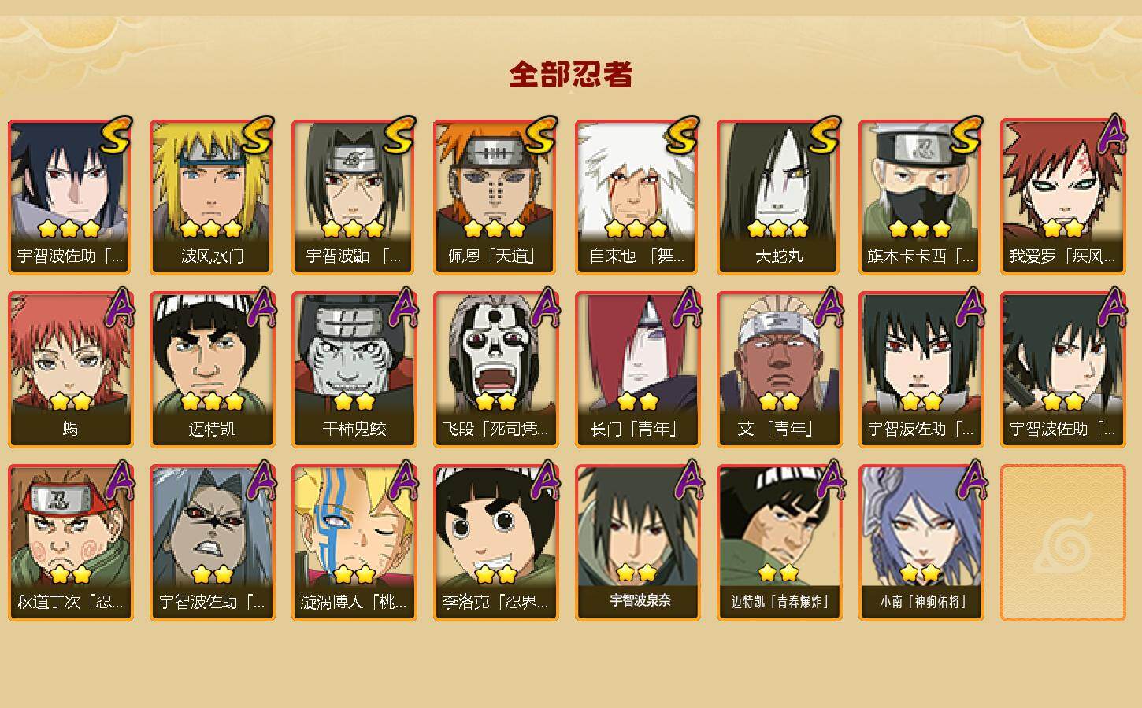Open the 自来也 white-haired ninja card
Image resolution: width=1142 pixels, height=708 pixels.
(x=637, y=197)
